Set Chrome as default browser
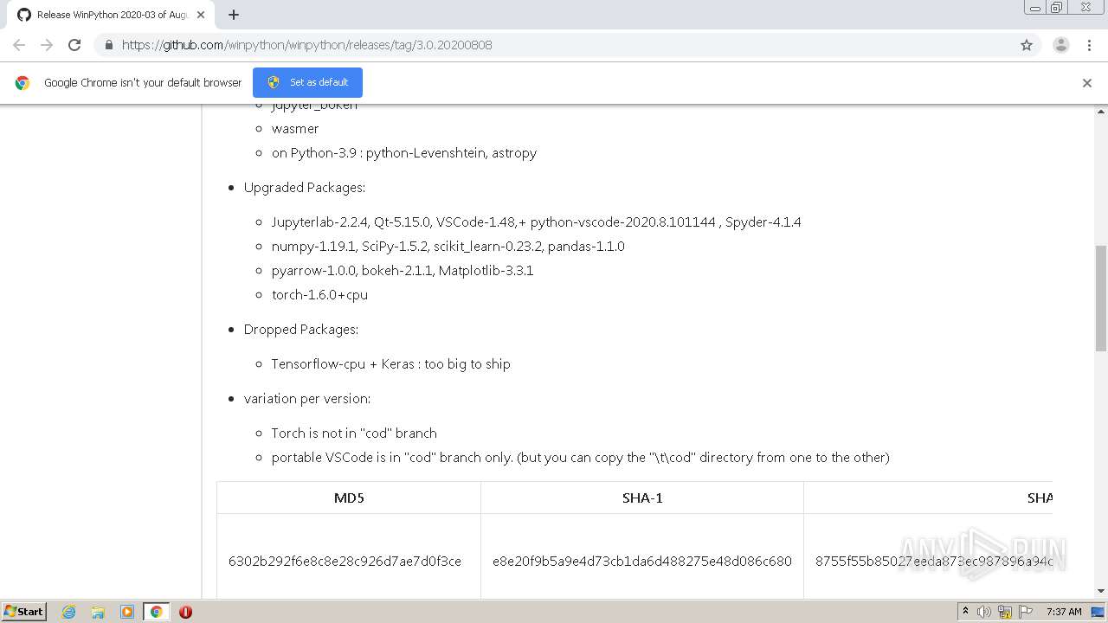The height and width of the screenshot is (623, 1108). coord(307,82)
